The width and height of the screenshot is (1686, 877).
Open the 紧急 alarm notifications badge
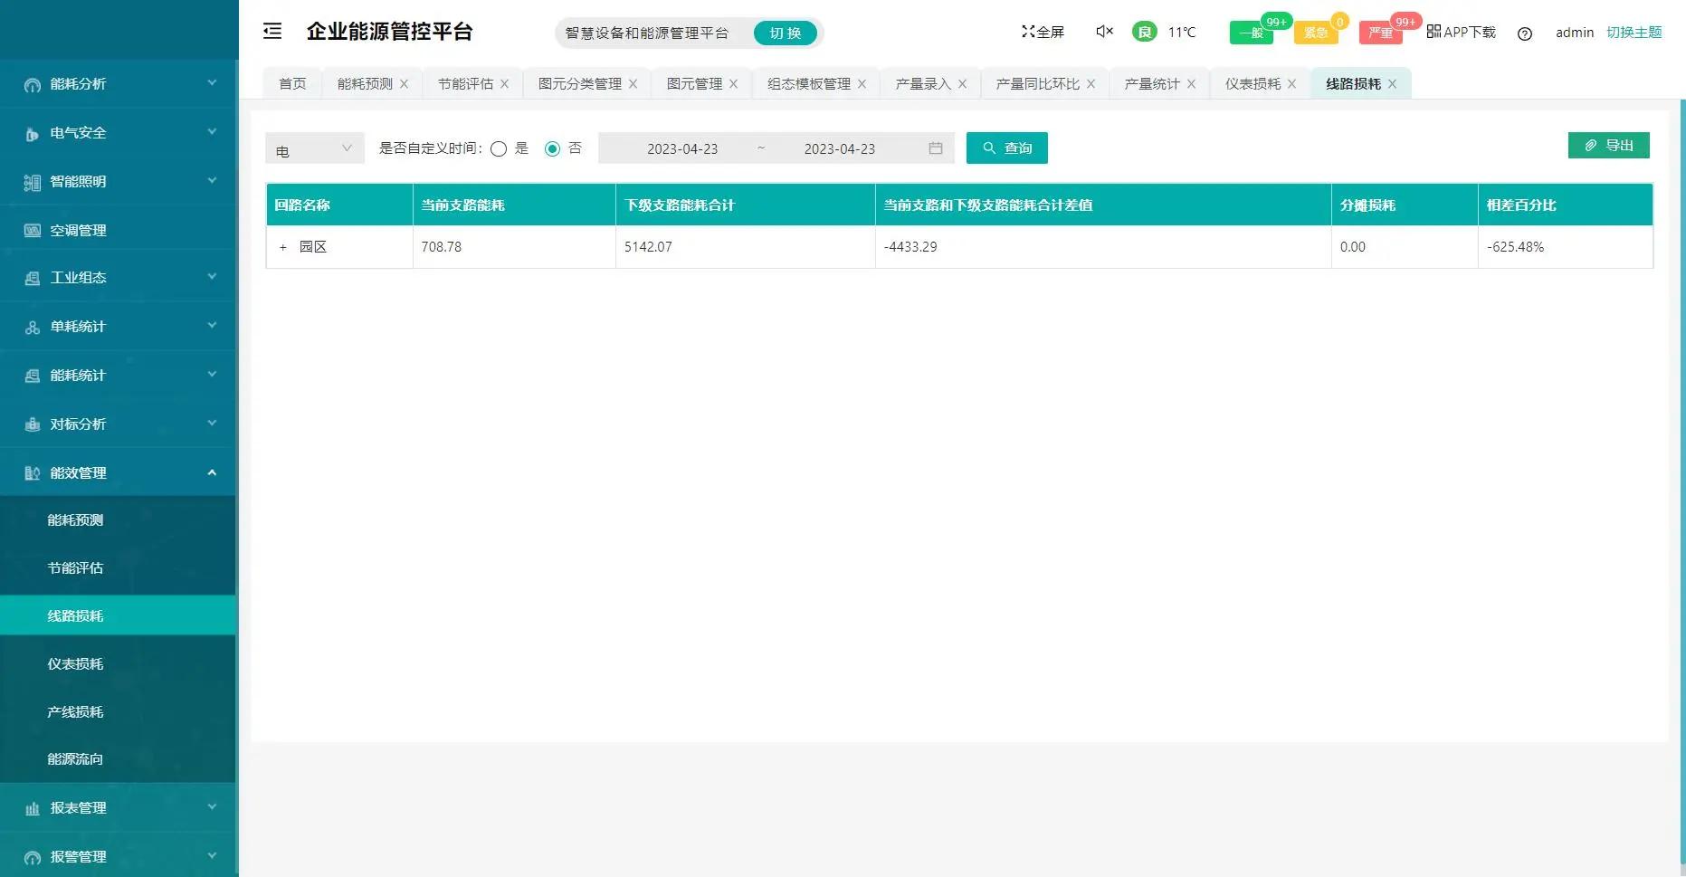point(1316,33)
